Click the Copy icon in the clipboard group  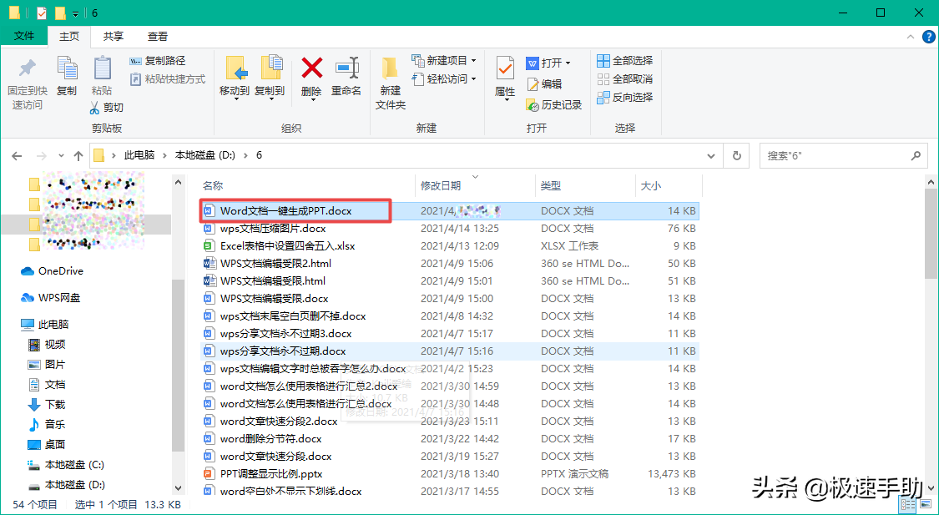[67, 68]
